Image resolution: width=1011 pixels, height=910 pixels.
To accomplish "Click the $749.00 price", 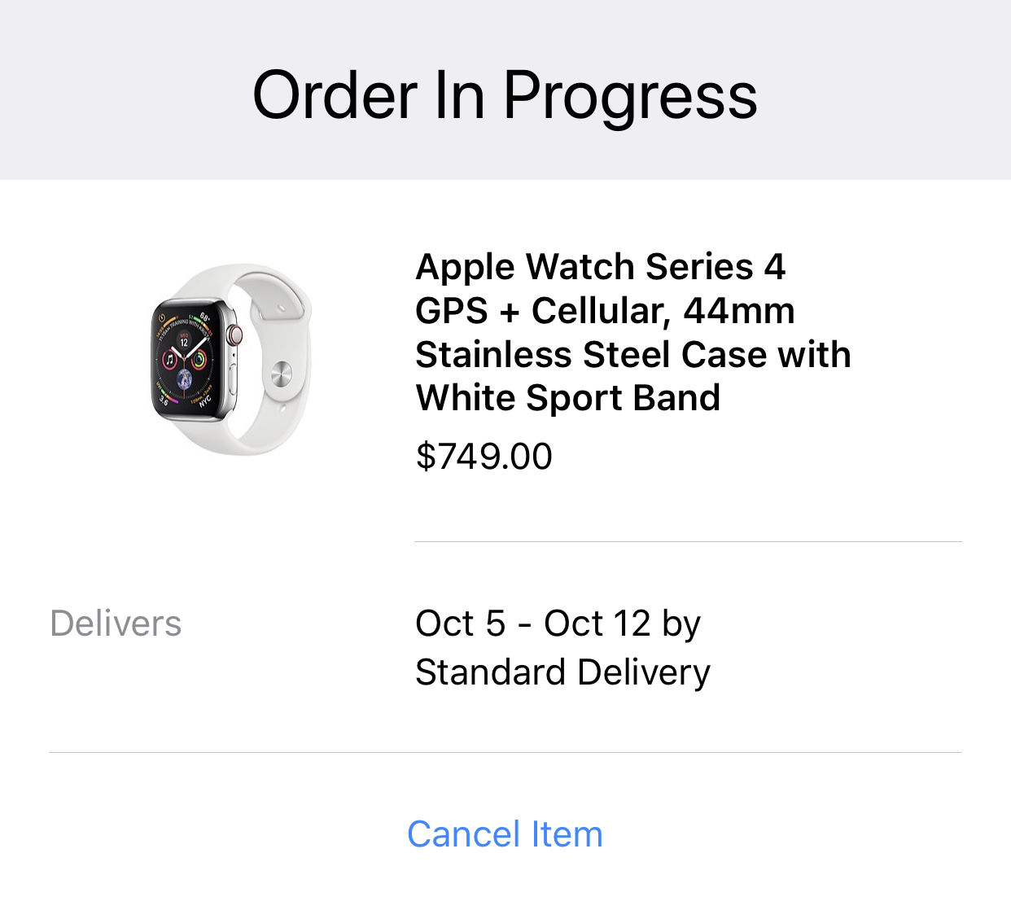I will 484,456.
